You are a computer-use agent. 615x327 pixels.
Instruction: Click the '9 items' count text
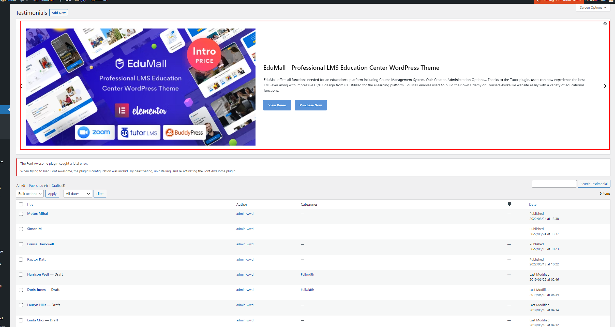605,193
